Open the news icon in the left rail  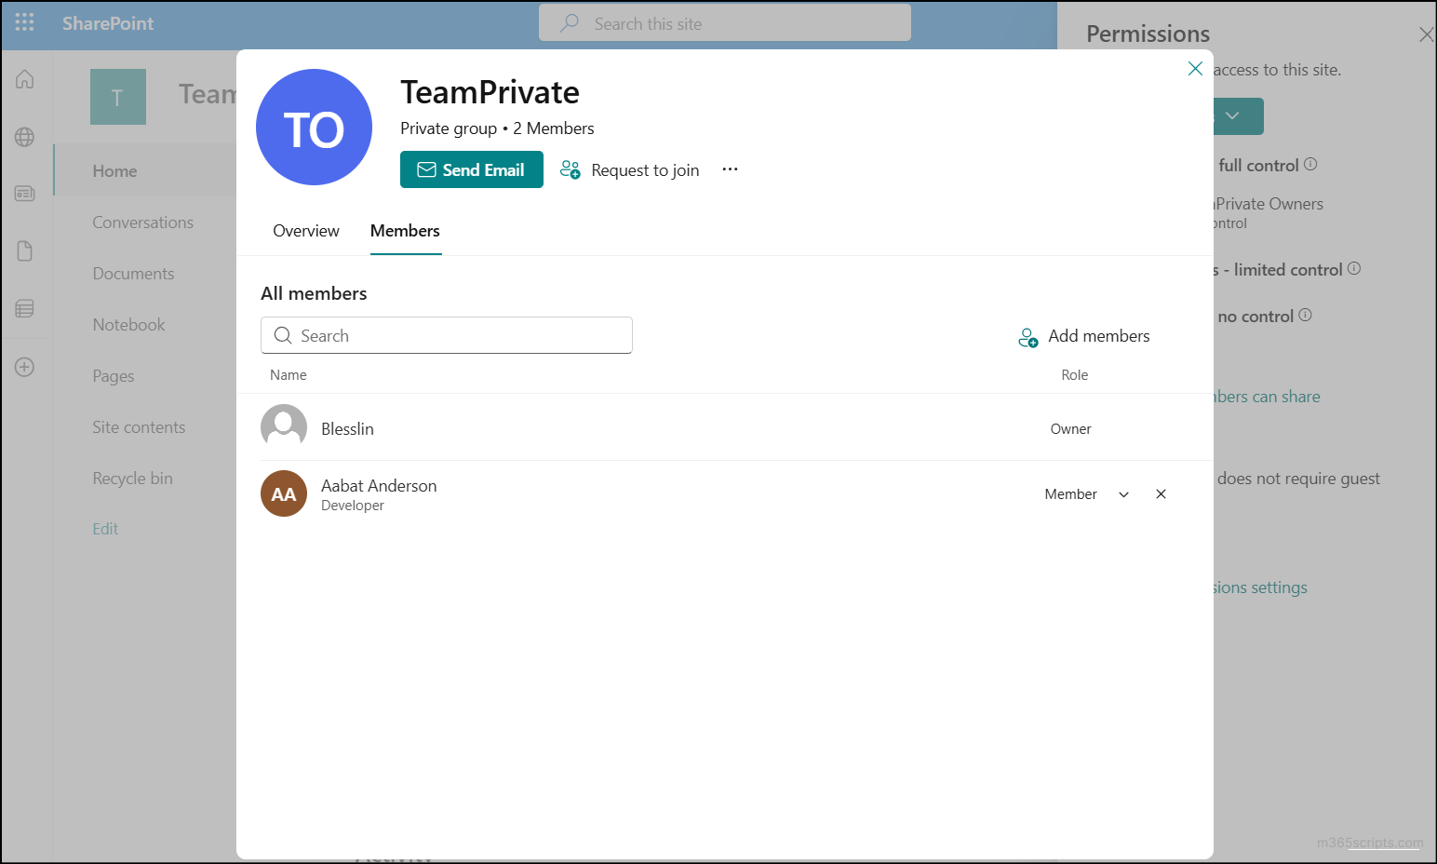25,194
